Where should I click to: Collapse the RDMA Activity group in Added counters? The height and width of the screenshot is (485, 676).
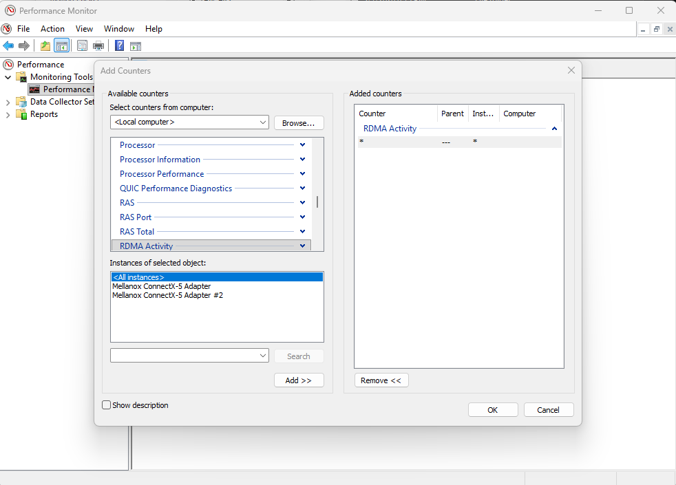(554, 129)
